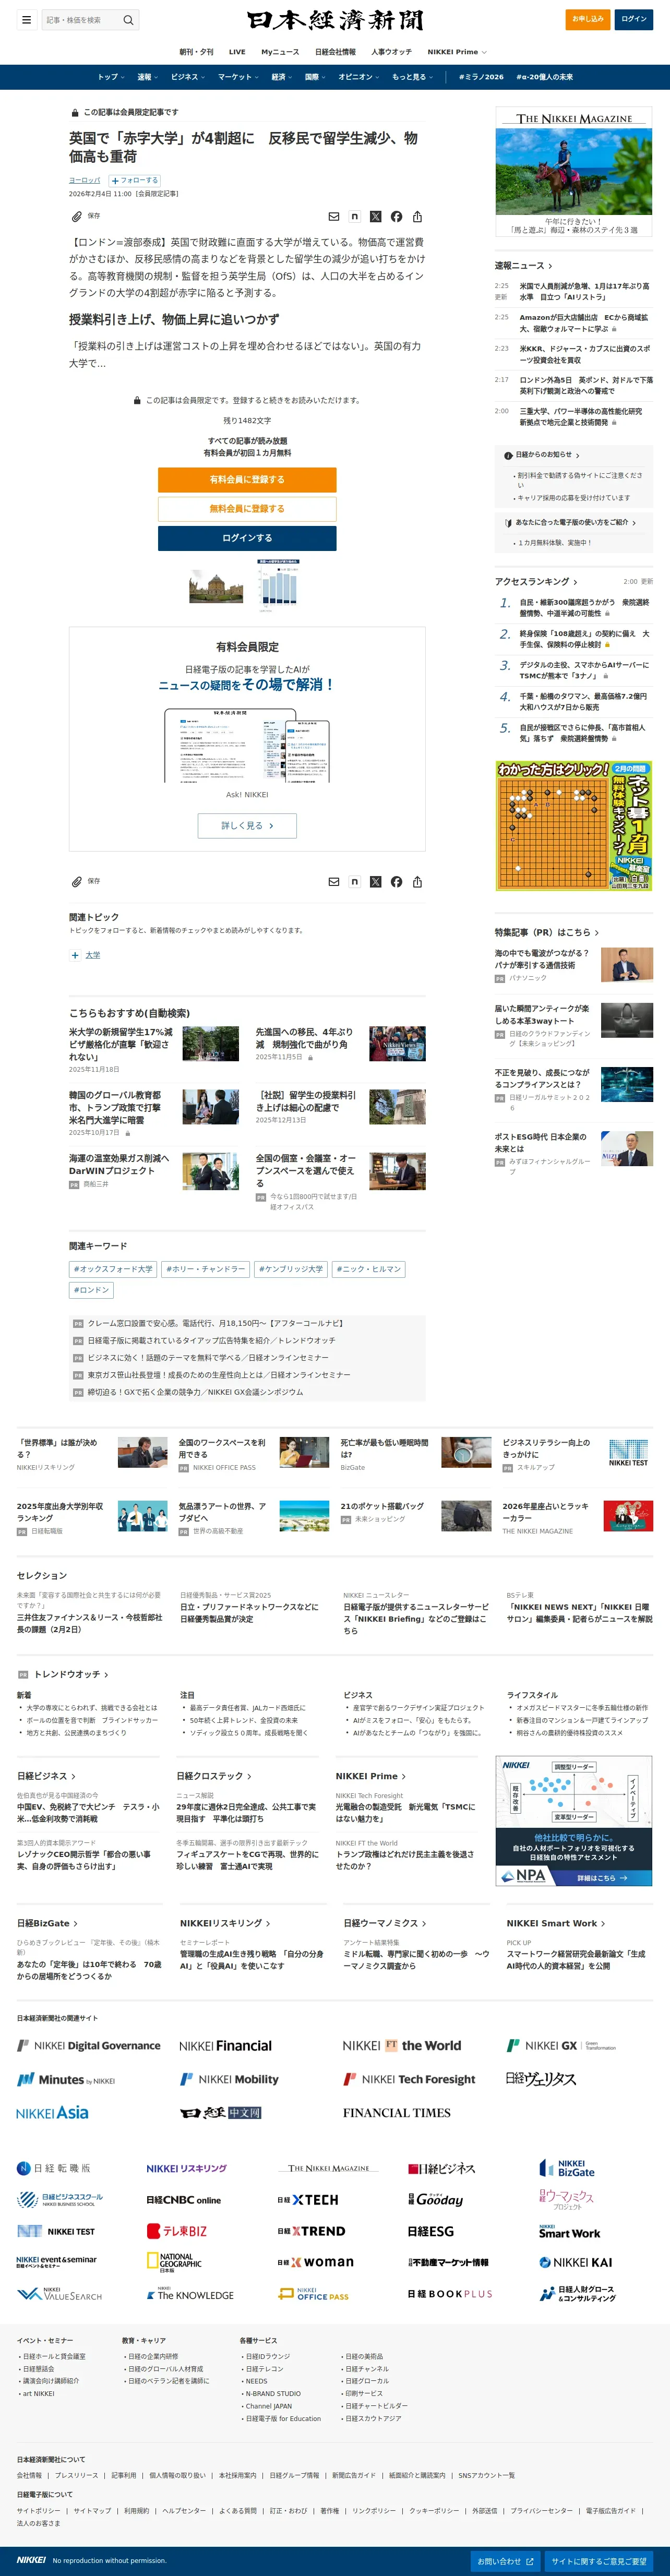Open the Go board puzzle advertisement
Viewport: 670px width, 2576px height.
click(574, 826)
